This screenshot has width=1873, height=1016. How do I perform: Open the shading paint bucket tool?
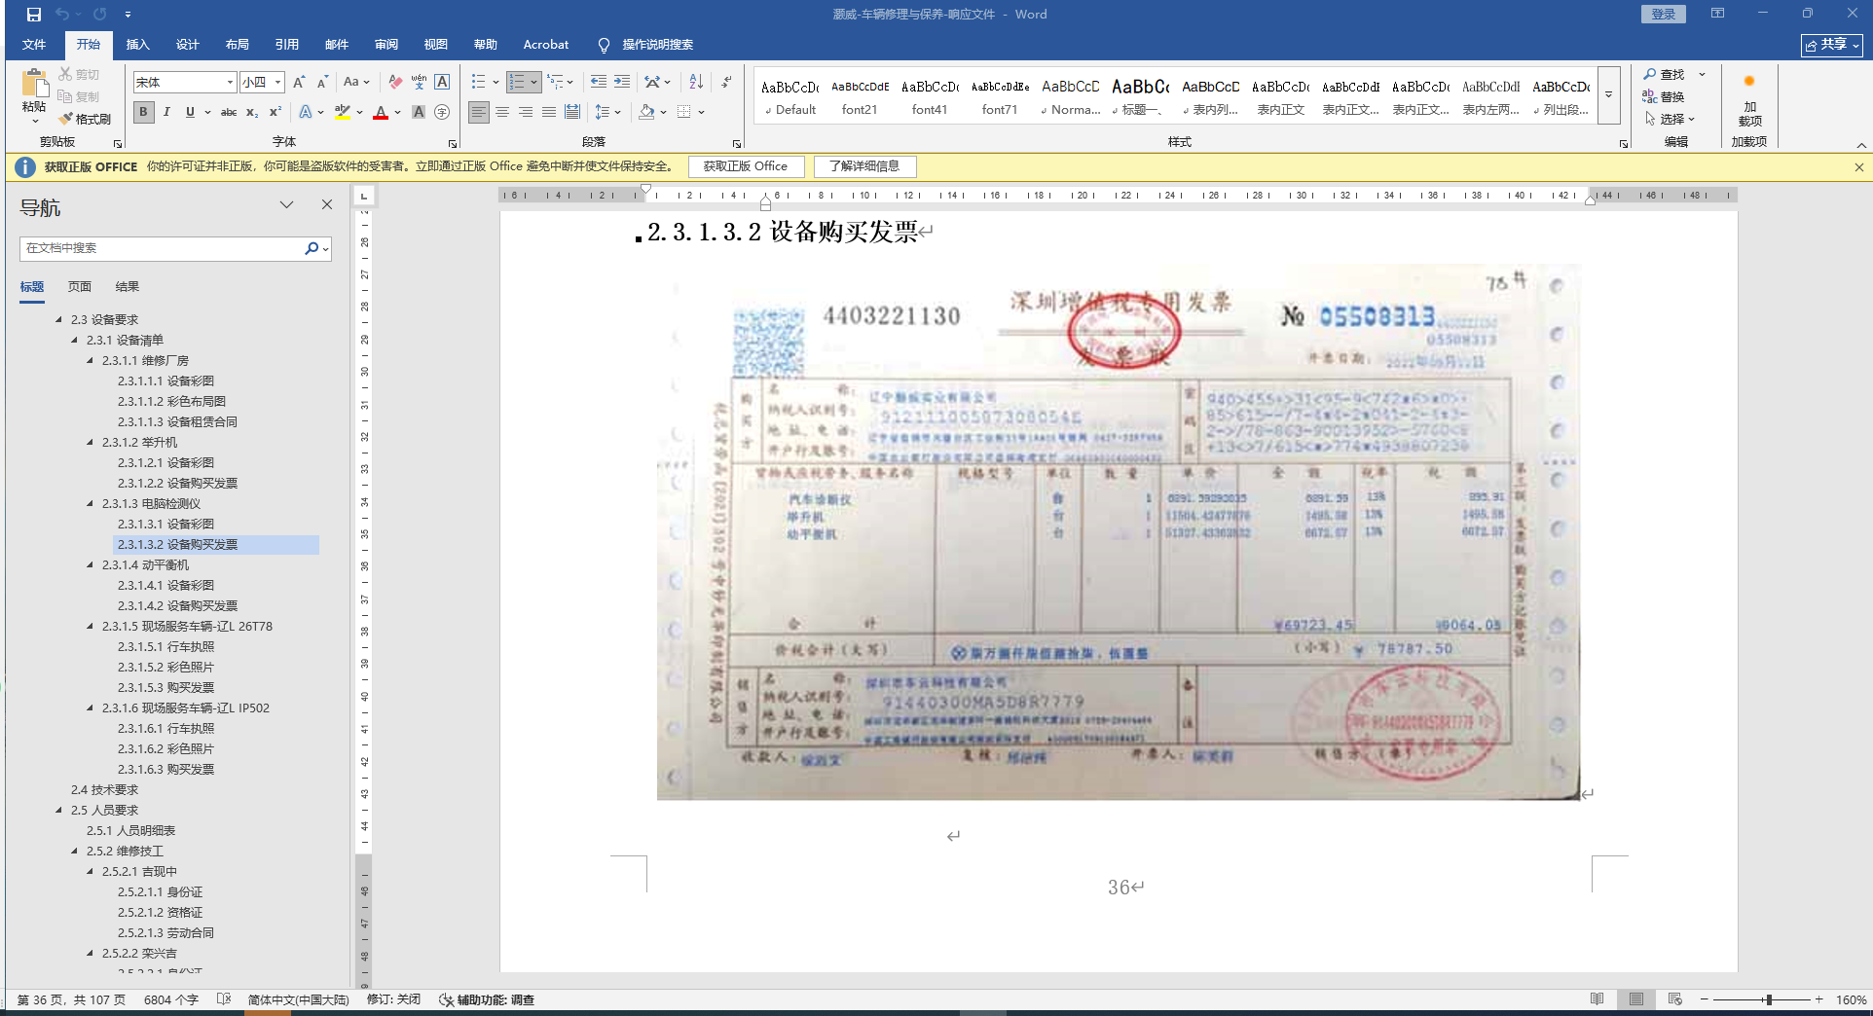tap(646, 113)
